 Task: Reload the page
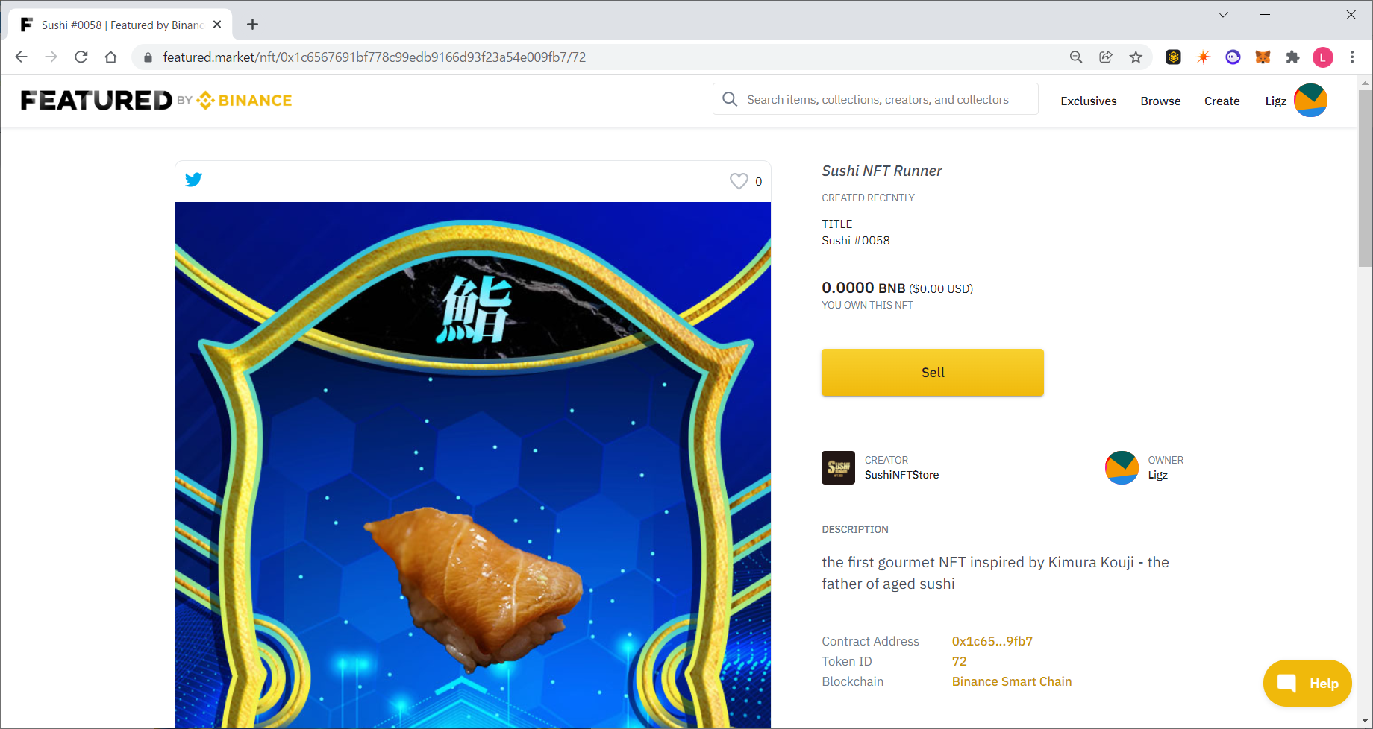(81, 57)
